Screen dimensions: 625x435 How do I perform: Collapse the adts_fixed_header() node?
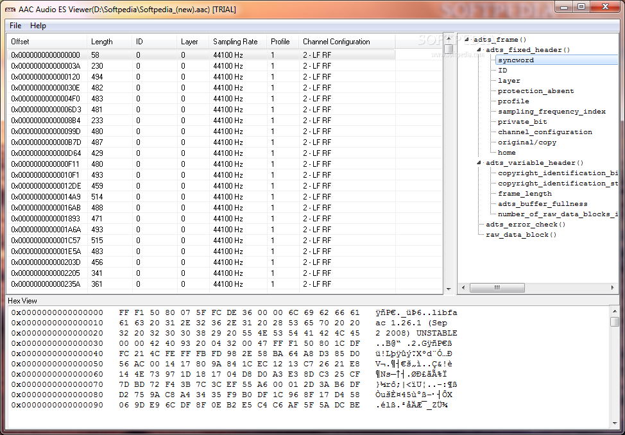pos(479,50)
